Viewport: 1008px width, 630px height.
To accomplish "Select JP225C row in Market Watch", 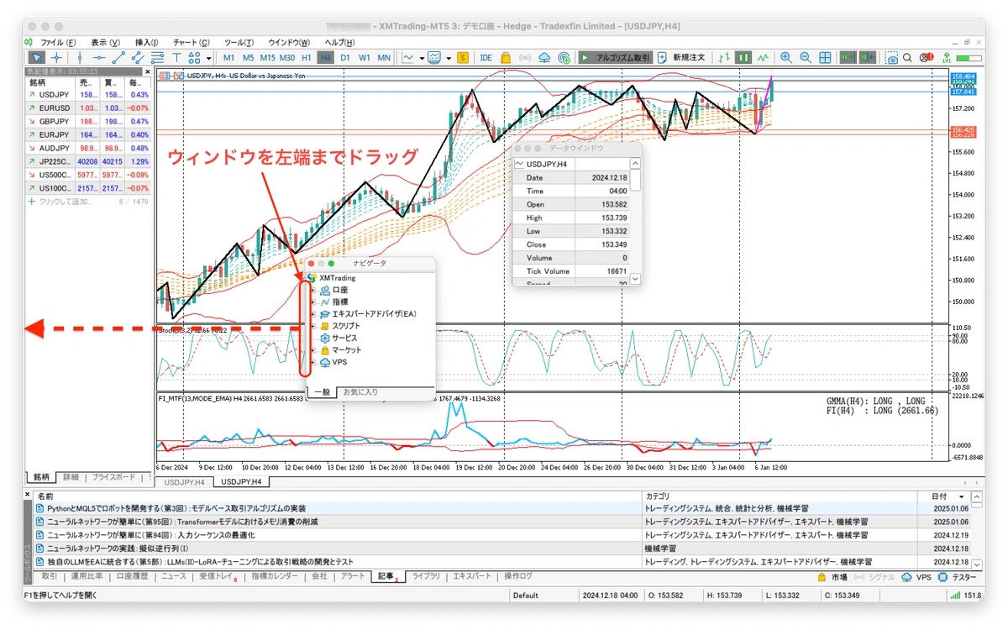I will point(88,161).
